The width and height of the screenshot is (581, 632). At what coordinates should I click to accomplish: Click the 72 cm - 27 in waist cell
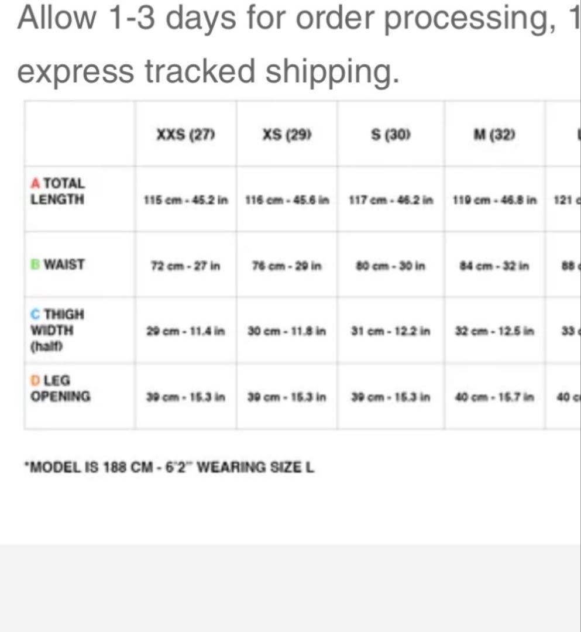[x=186, y=265]
